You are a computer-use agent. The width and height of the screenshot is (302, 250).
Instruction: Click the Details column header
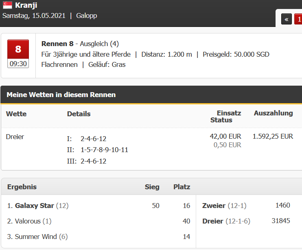point(79,114)
